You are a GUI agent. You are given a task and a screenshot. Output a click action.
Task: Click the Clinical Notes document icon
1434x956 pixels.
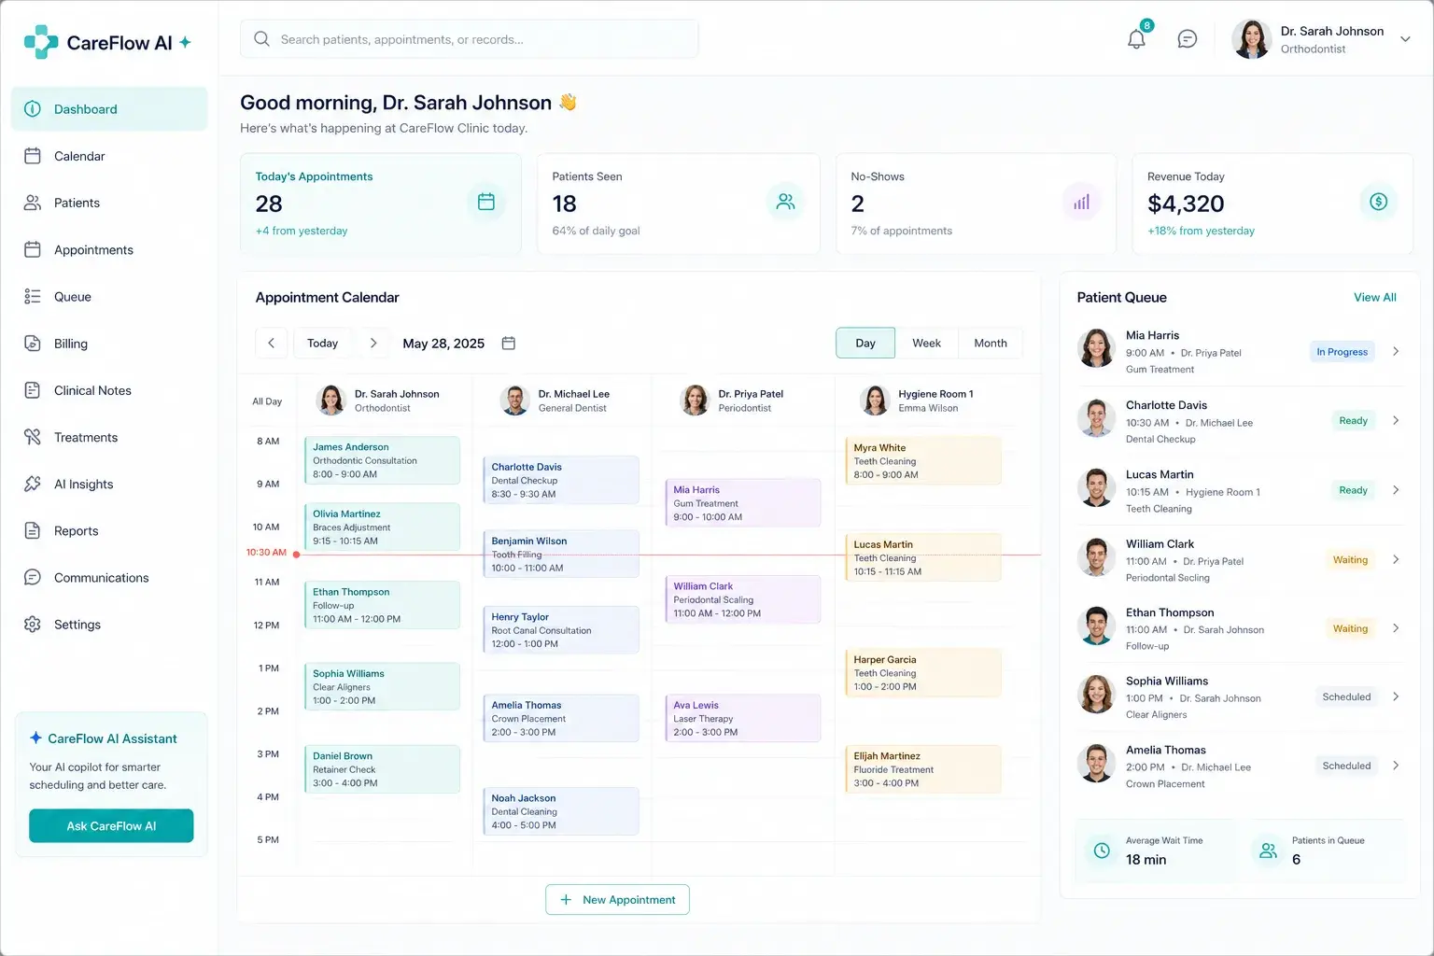[x=33, y=390]
